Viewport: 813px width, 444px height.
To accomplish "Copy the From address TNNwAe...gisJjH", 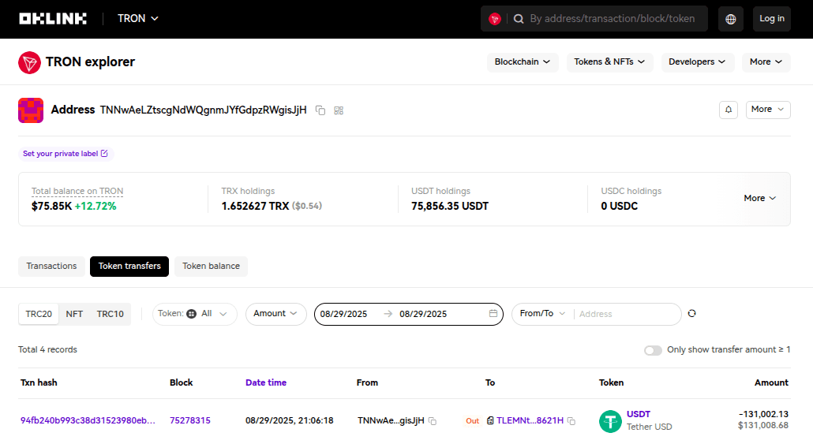I will tap(433, 421).
